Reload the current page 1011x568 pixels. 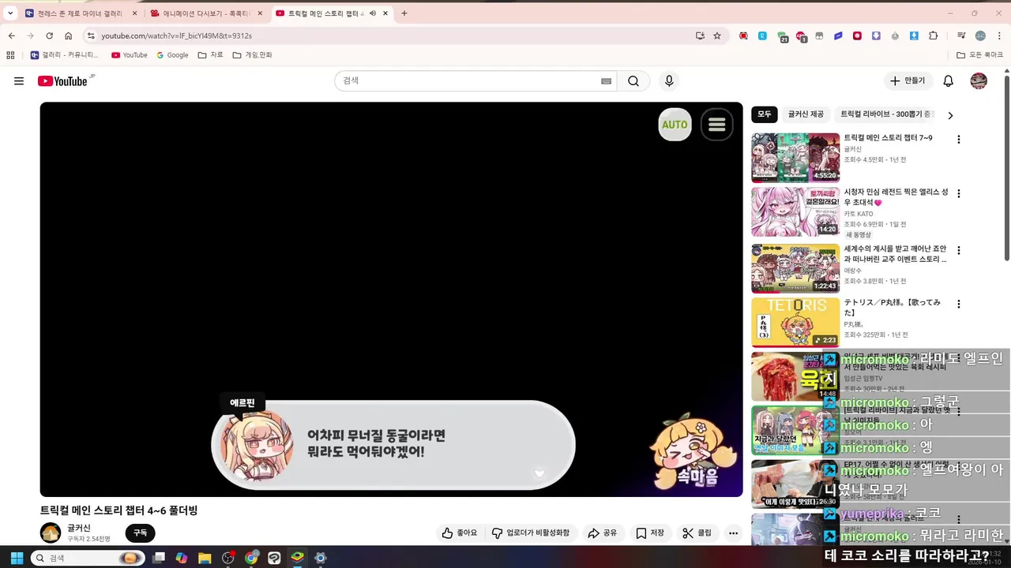pyautogui.click(x=49, y=35)
